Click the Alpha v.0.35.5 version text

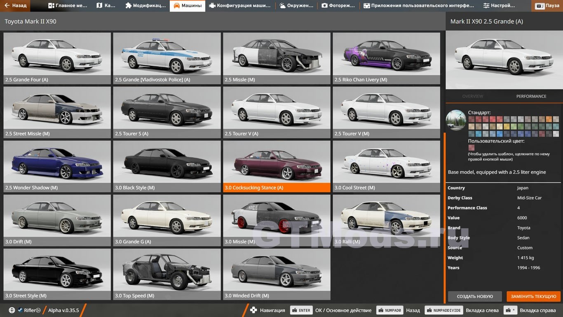[63, 310]
